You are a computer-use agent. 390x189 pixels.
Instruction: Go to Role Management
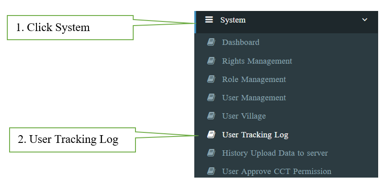click(x=254, y=79)
